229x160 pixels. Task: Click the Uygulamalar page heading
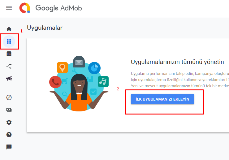pos(45,28)
